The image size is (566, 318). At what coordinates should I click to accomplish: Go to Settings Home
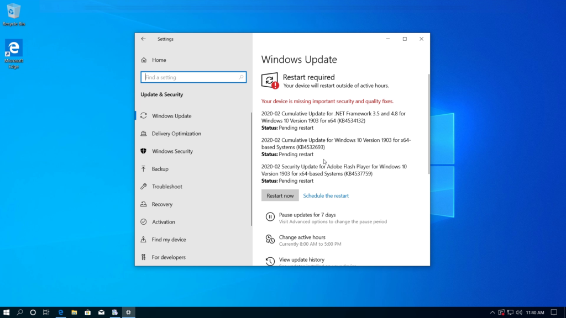(159, 60)
